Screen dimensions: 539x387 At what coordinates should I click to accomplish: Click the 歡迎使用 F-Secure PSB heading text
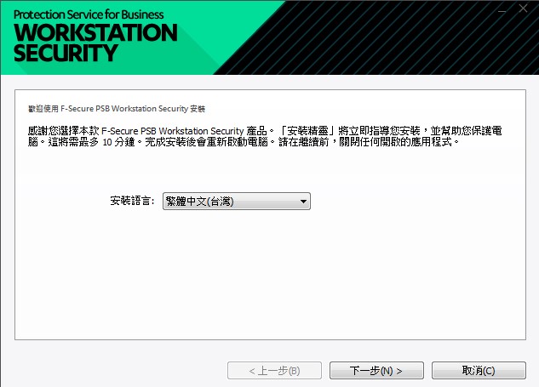117,109
